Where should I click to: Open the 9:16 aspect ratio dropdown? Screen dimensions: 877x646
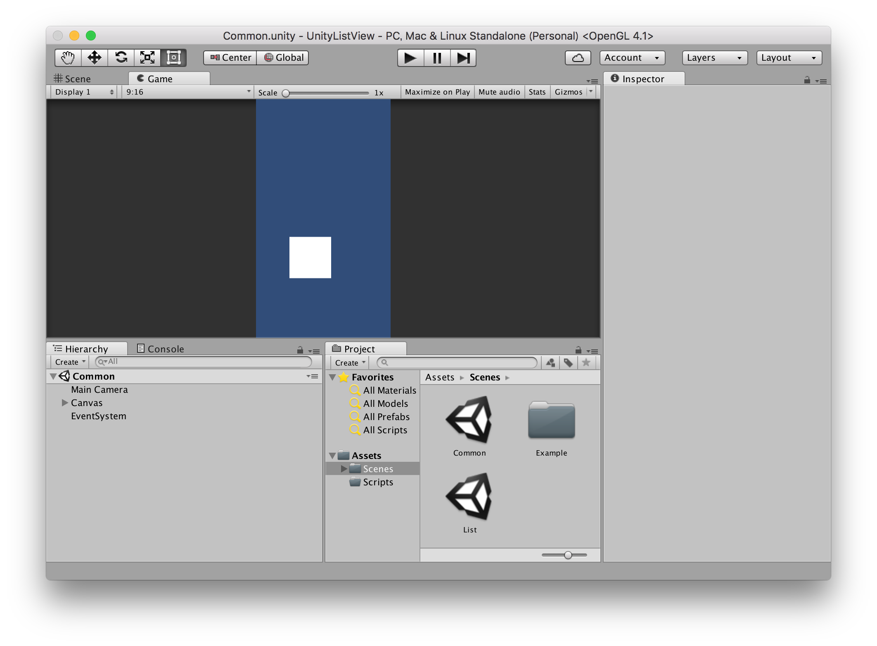pyautogui.click(x=187, y=92)
